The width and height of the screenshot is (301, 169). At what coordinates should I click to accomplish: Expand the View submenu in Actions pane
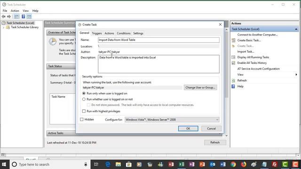pos(296,75)
